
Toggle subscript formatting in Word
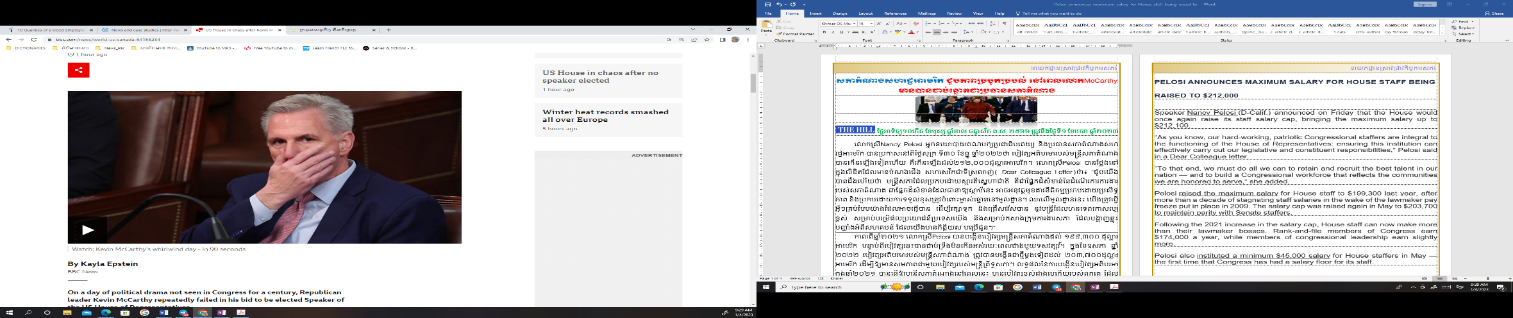click(x=864, y=32)
